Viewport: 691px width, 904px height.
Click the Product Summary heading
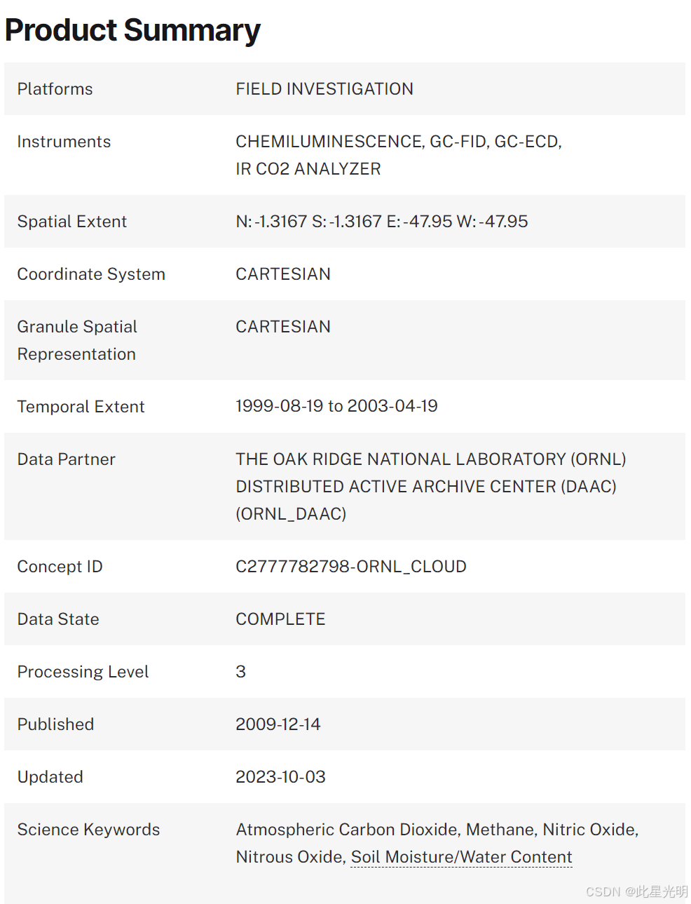coord(132,30)
